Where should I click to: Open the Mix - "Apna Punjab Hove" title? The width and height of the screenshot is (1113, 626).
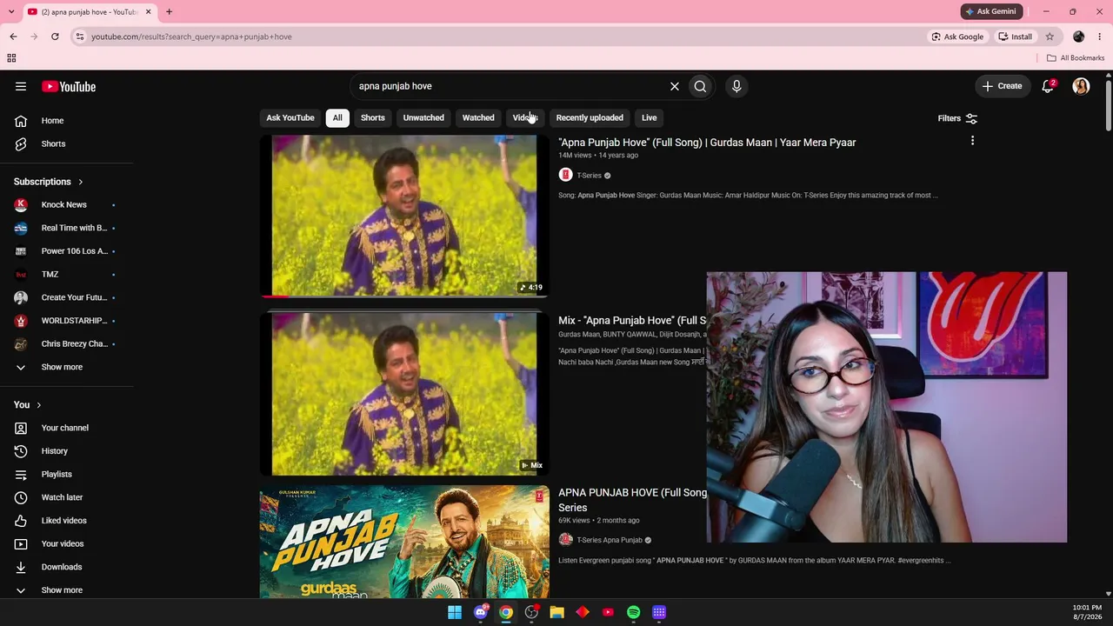(x=632, y=321)
